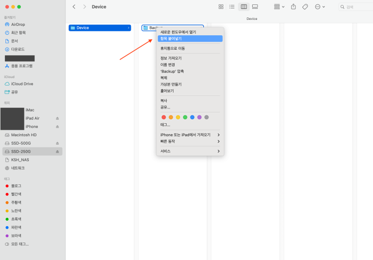This screenshot has width=373, height=260.
Task: Eject the iPhone device
Action: coord(57,127)
